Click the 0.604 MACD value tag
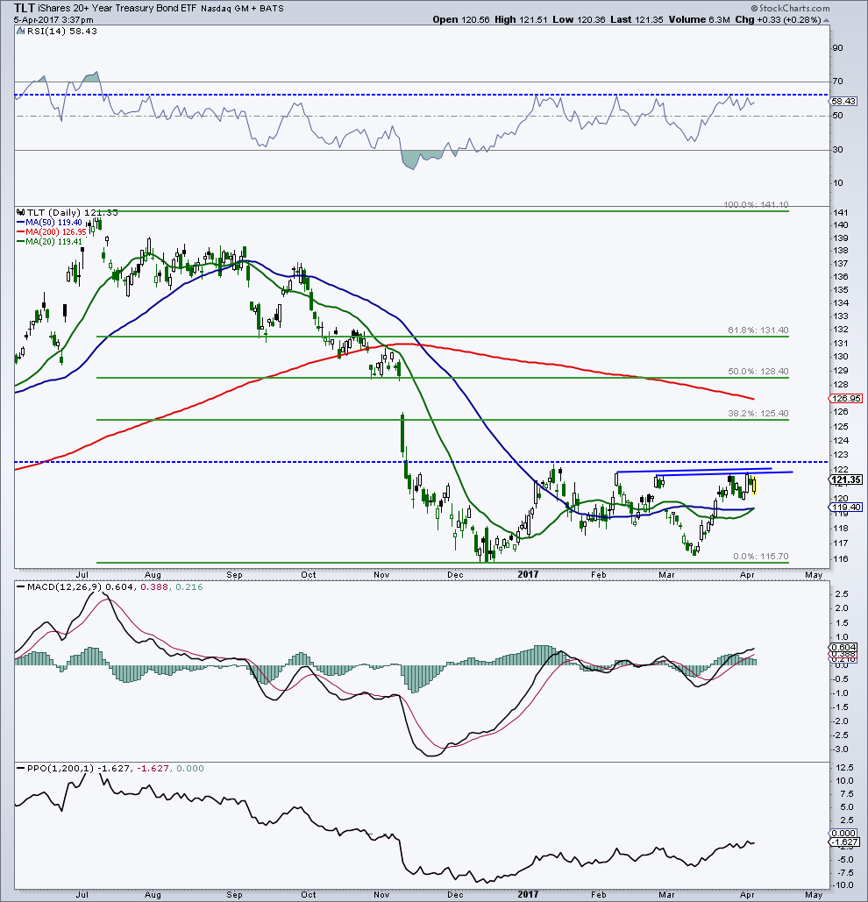 (x=844, y=648)
